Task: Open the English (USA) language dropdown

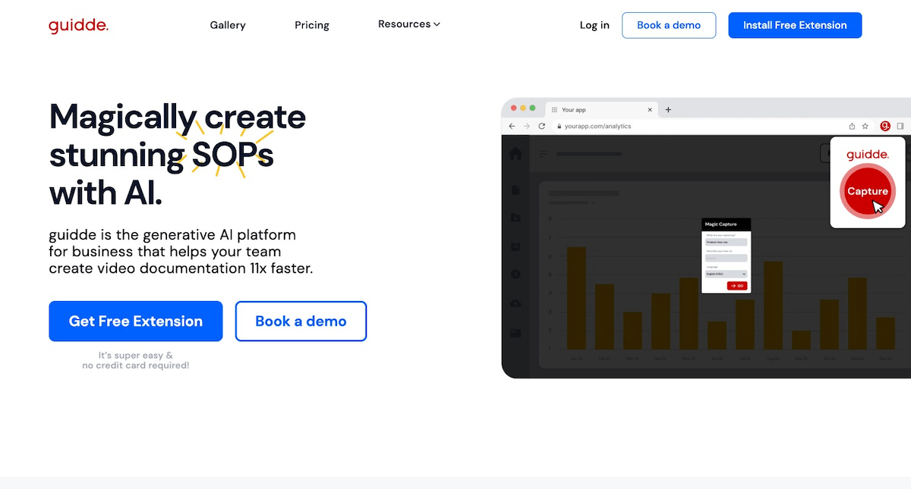Action: click(726, 274)
